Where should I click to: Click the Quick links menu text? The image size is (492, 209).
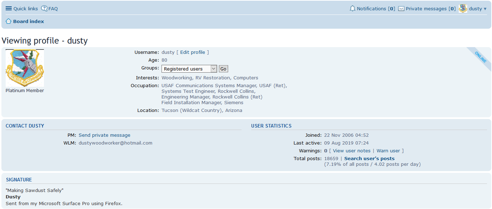(26, 9)
